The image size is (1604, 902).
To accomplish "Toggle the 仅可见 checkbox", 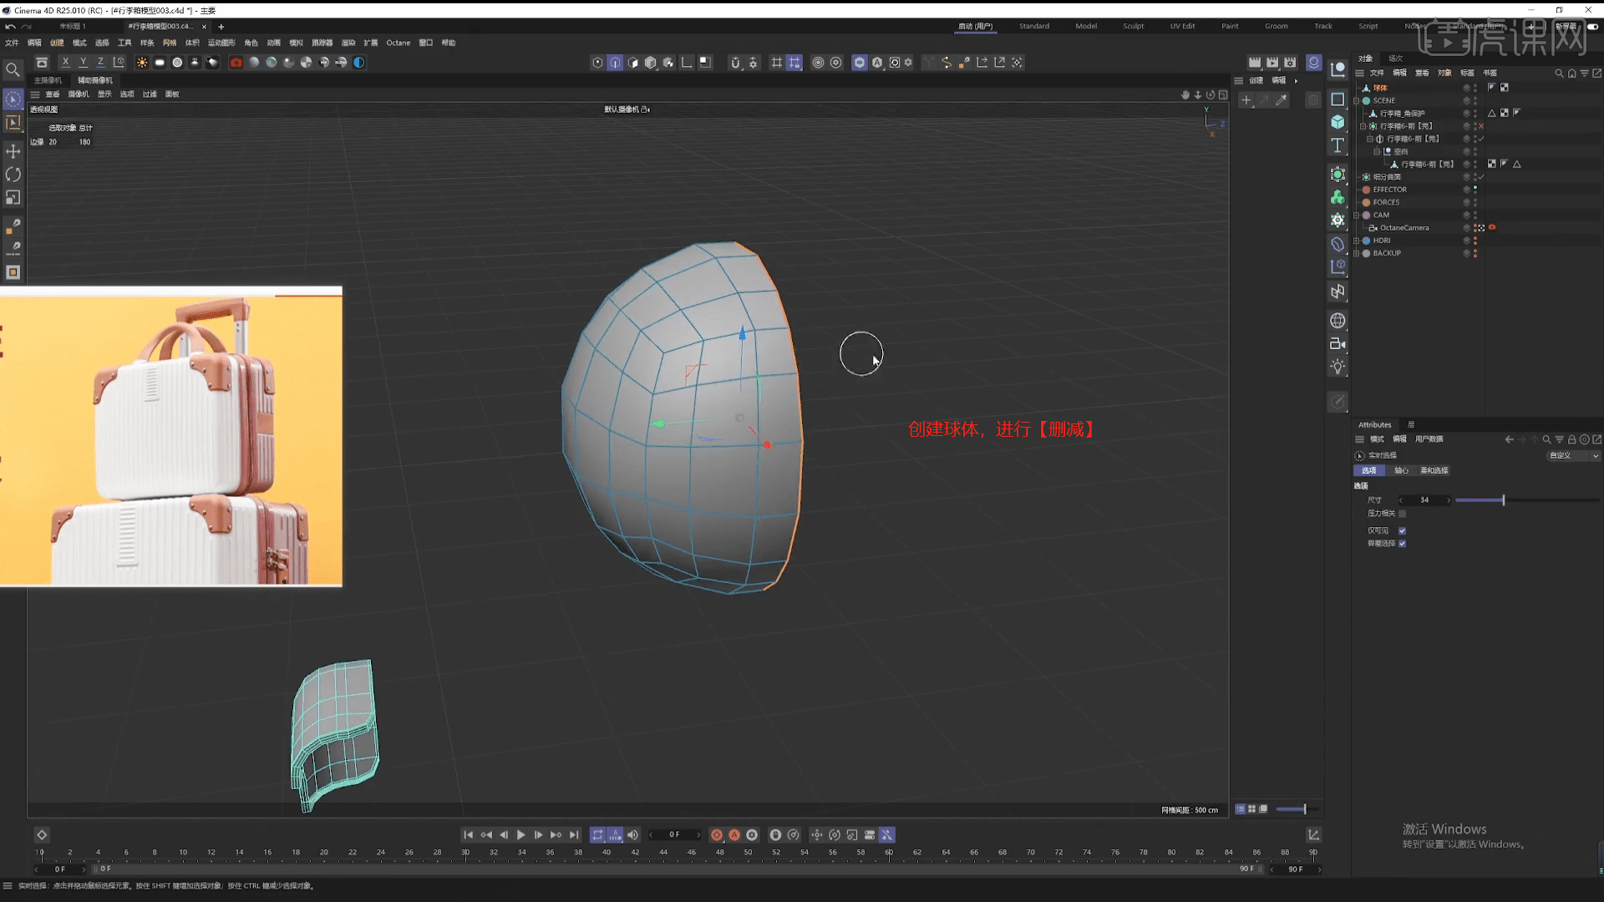I will click(1402, 530).
